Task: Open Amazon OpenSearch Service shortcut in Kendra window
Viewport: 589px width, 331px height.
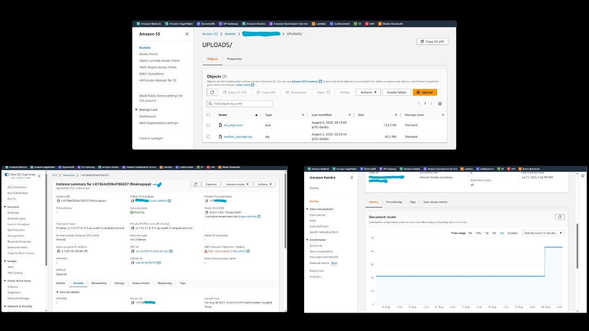Action: (x=440, y=169)
